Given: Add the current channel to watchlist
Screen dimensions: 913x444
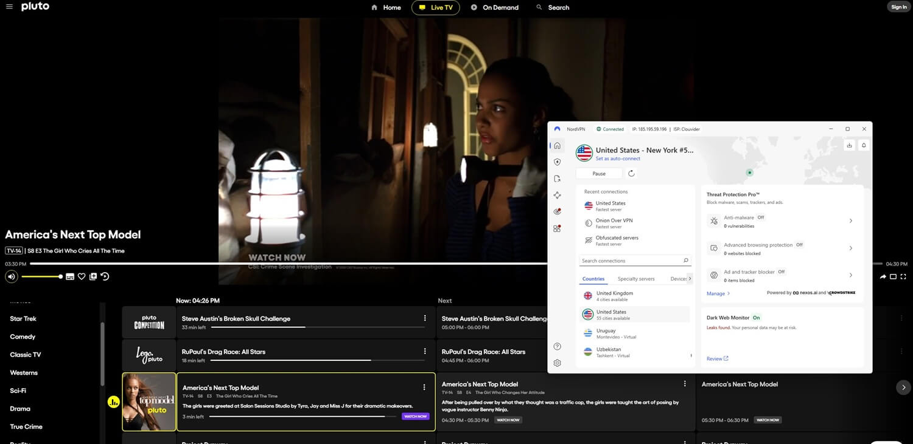Looking at the screenshot, I should (93, 276).
